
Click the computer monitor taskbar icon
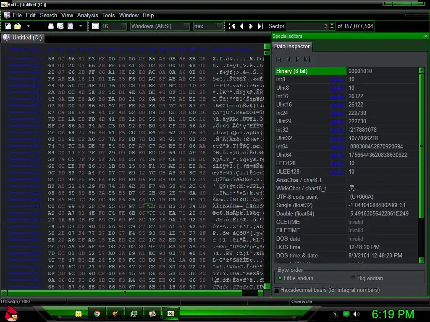pos(134,314)
